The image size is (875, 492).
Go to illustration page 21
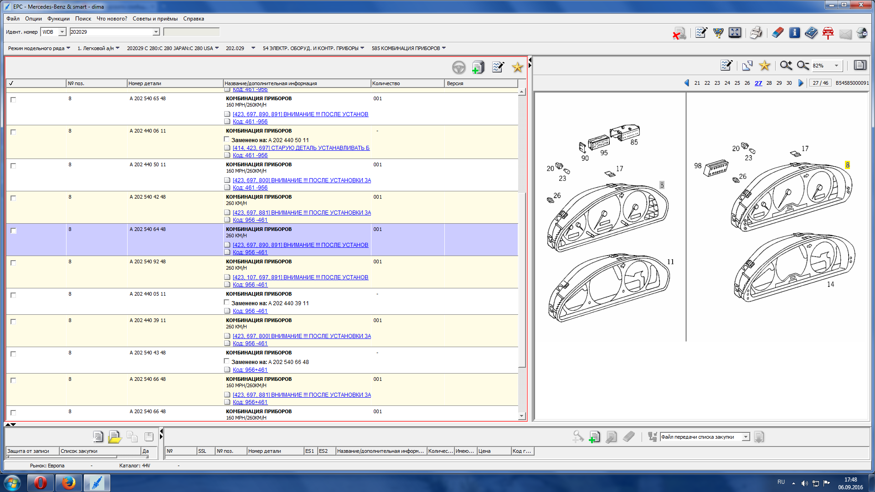coord(697,83)
